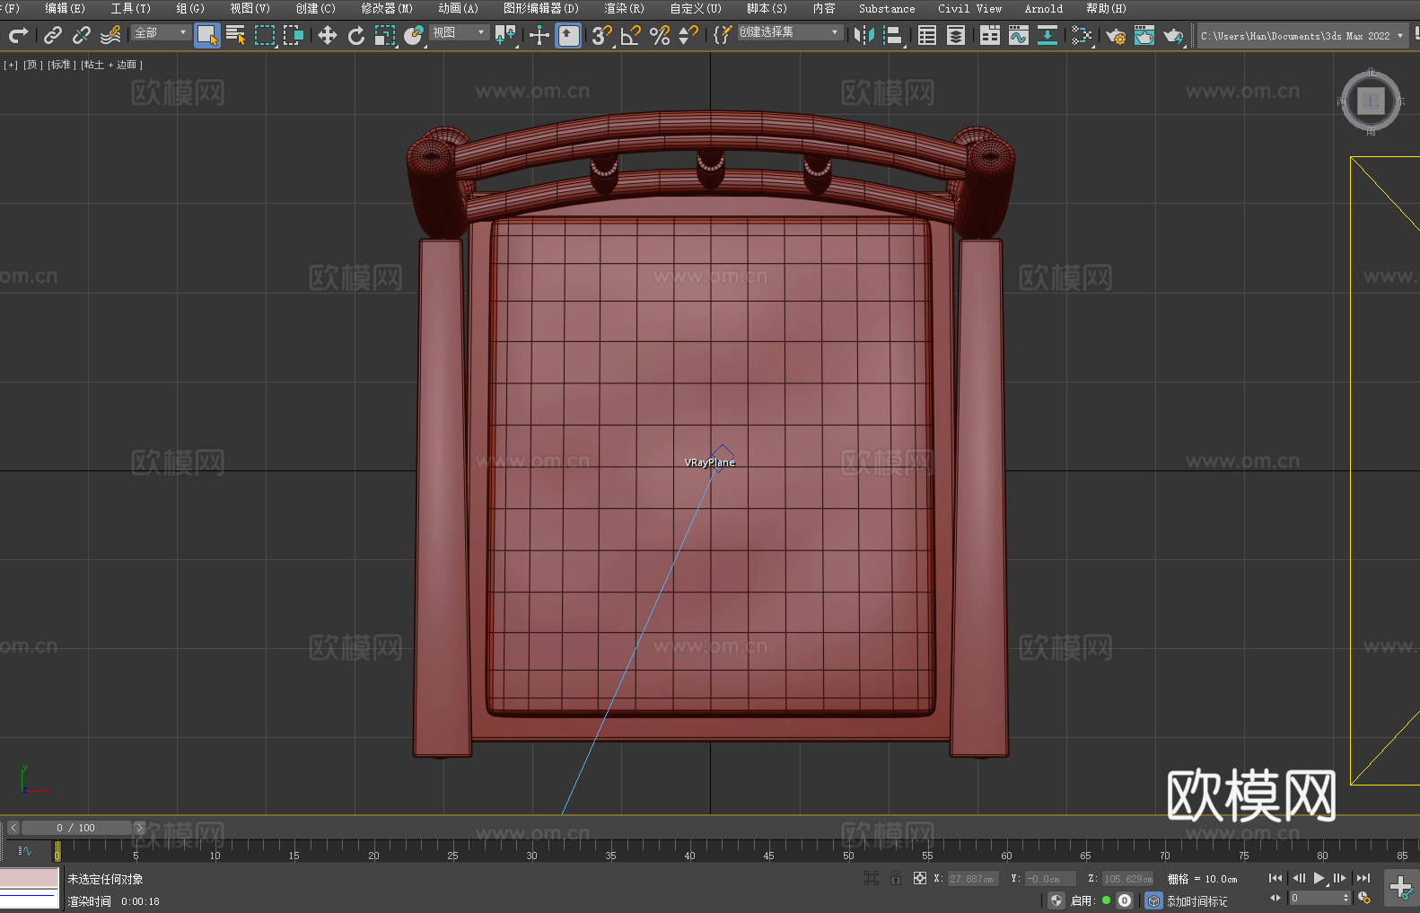
Task: Open the Curve Editor
Action: coord(1019,35)
